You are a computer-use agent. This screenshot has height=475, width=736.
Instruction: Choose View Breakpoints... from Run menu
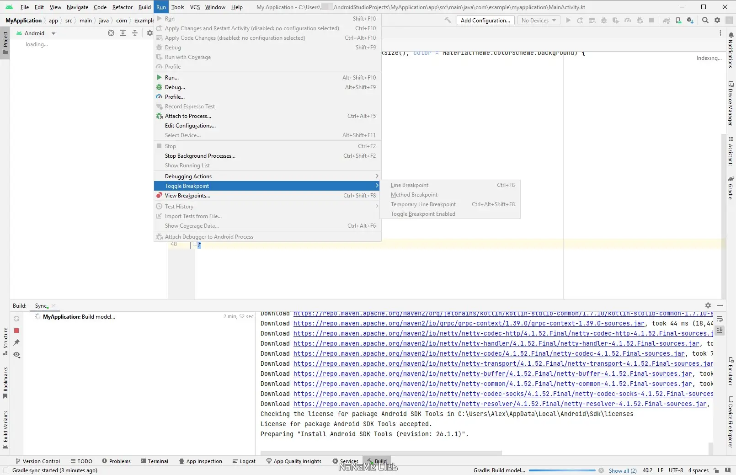pyautogui.click(x=267, y=196)
